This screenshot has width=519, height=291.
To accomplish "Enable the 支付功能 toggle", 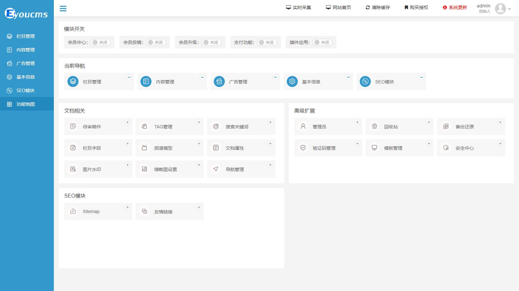I will click(x=267, y=42).
